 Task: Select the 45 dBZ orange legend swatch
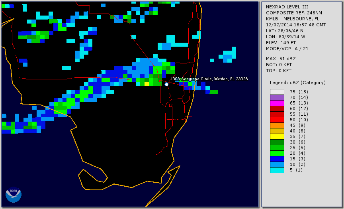point(277,126)
